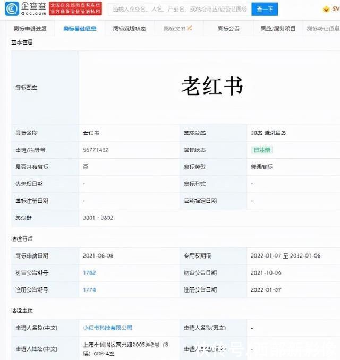Click registration announcement date 2022-01-07 value

point(266,290)
